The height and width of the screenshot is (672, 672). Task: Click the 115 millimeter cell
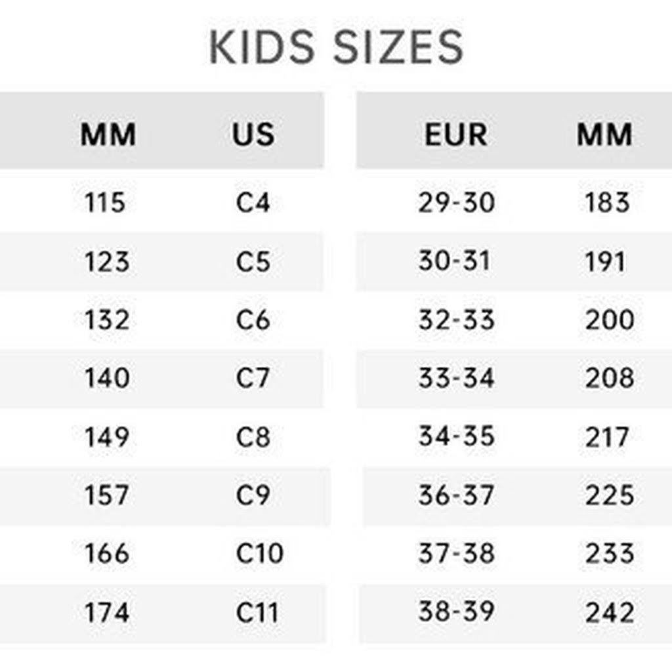[x=105, y=202]
